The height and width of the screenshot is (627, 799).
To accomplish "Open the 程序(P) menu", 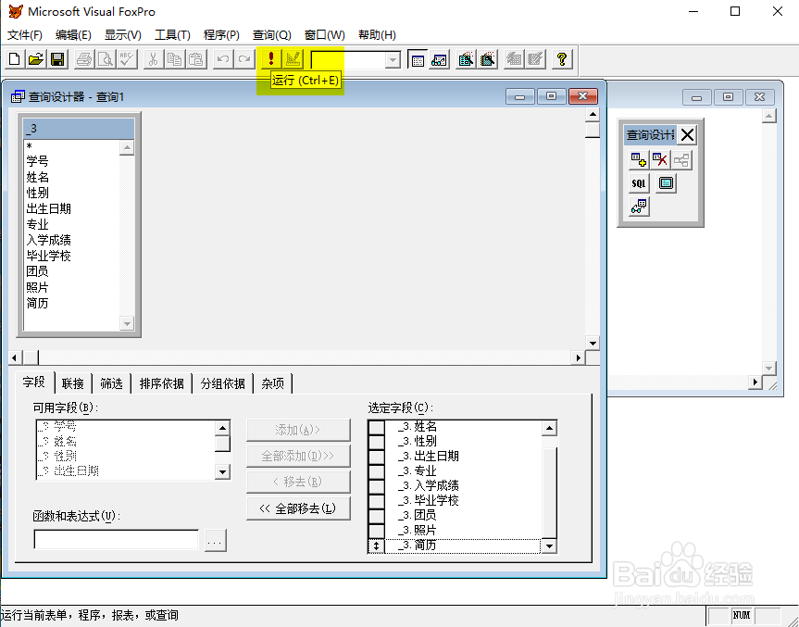I will [221, 34].
